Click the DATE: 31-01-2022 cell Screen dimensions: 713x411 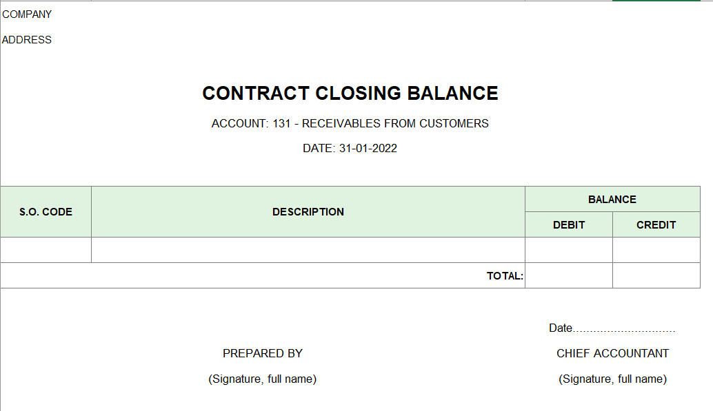coord(350,149)
